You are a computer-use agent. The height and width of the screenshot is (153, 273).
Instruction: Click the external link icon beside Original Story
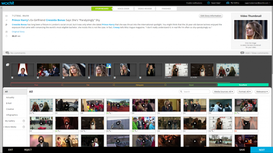point(6,32)
